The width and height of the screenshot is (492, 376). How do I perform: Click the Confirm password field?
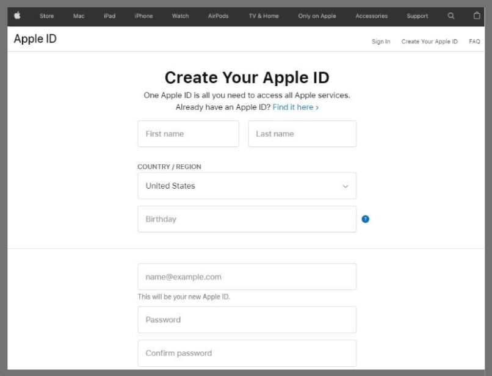tap(247, 353)
